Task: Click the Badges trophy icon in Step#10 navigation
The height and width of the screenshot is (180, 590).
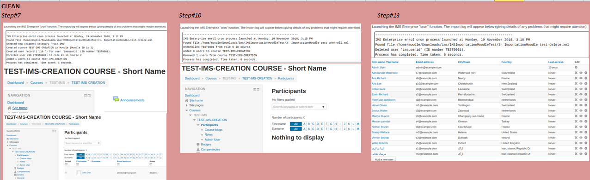Action: (198, 144)
